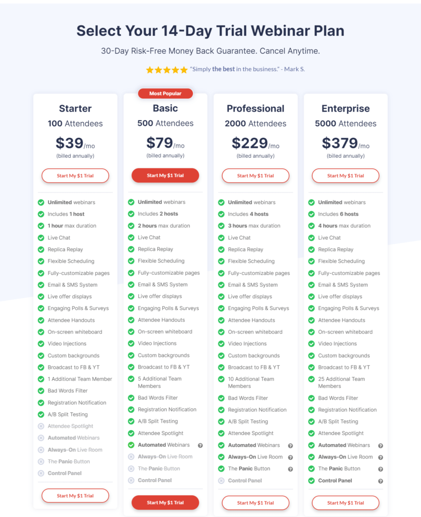
Task: Start Enterprise trial using bottom button
Action: [346, 503]
